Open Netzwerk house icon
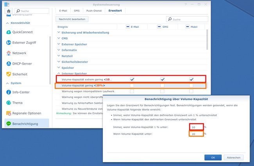254x166 pixels. (x=9, y=53)
